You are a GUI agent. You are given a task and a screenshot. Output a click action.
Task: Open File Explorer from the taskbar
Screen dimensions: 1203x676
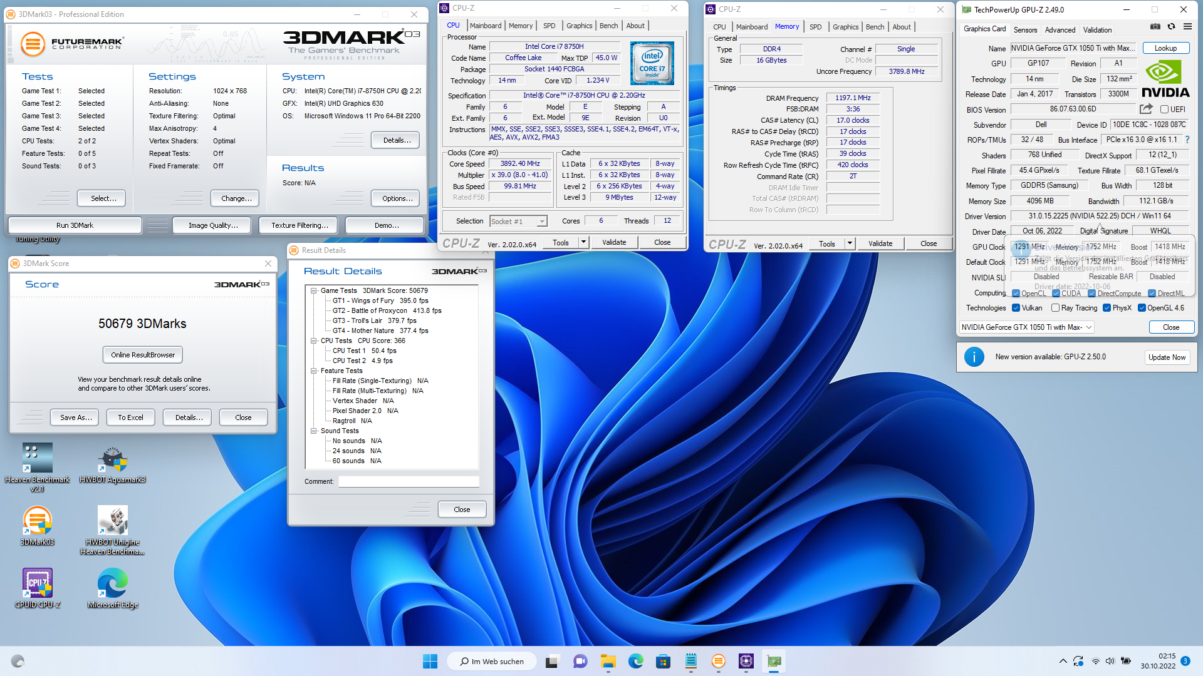pos(608,661)
